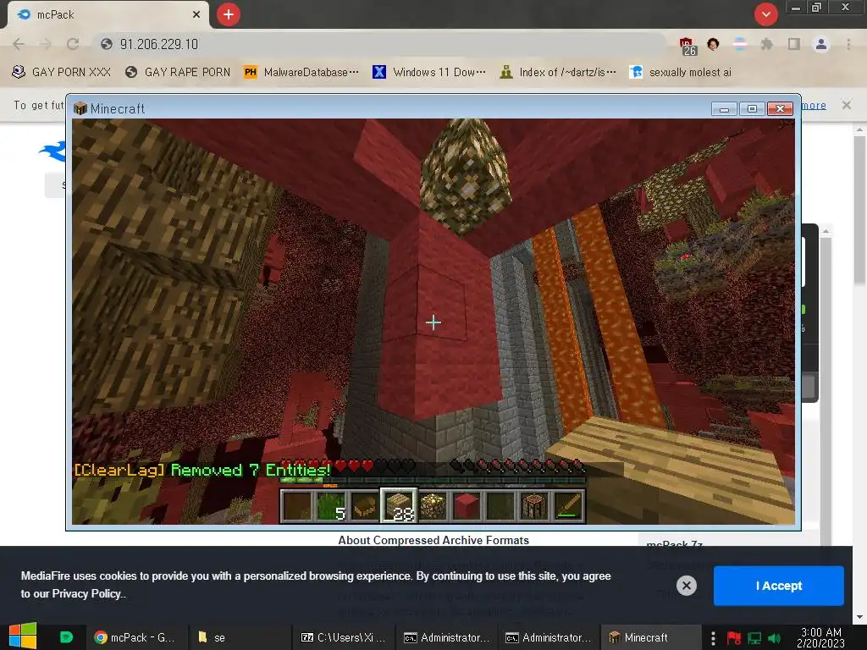Screen dimensions: 867x650
Task: Click the ClearLag Removed 7 Entities chat message
Action: [202, 470]
